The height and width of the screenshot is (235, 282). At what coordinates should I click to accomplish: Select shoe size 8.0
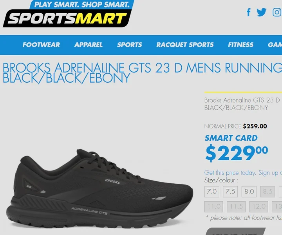pyautogui.click(x=249, y=192)
